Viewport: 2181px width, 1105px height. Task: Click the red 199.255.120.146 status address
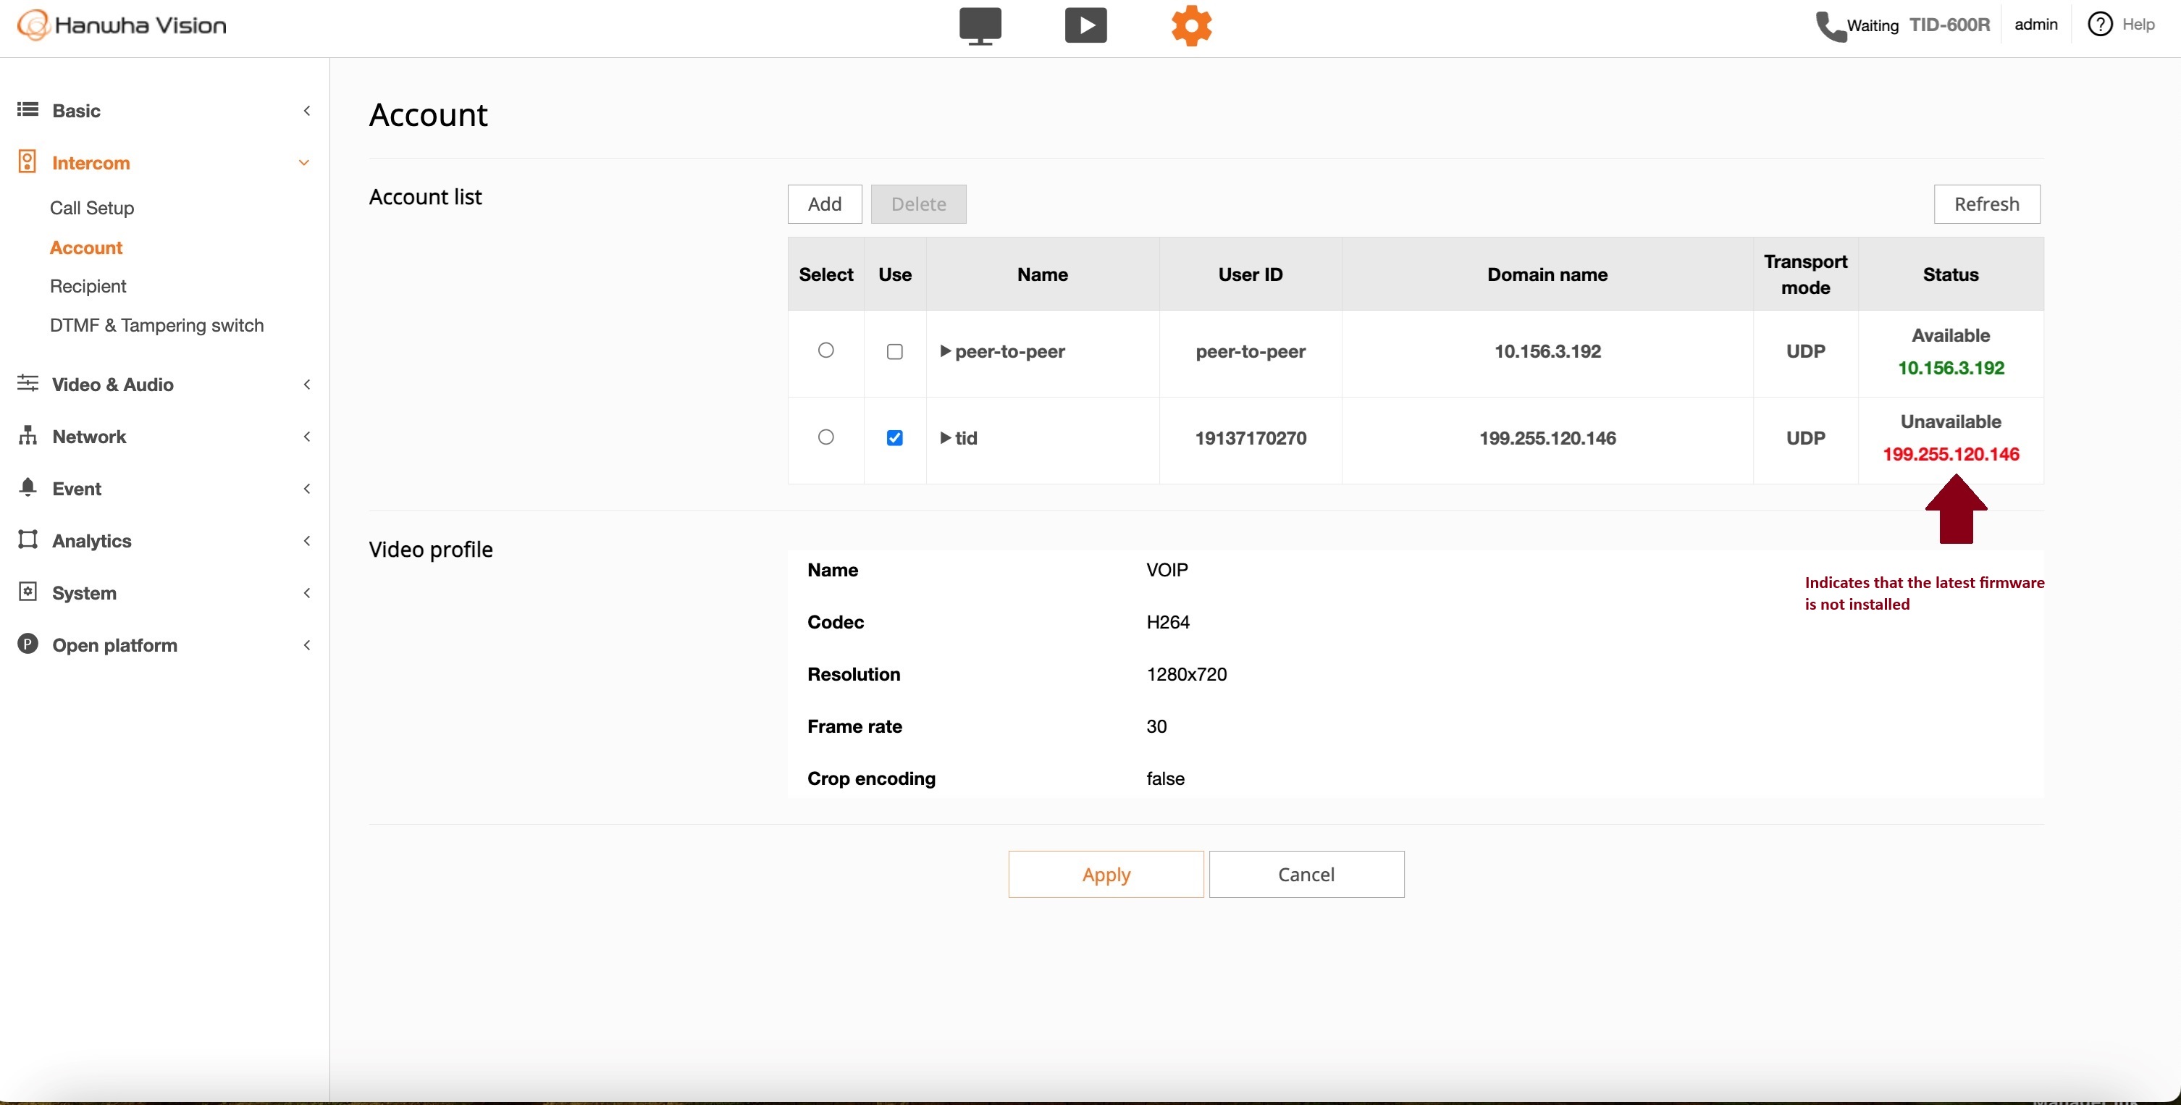click(x=1951, y=454)
